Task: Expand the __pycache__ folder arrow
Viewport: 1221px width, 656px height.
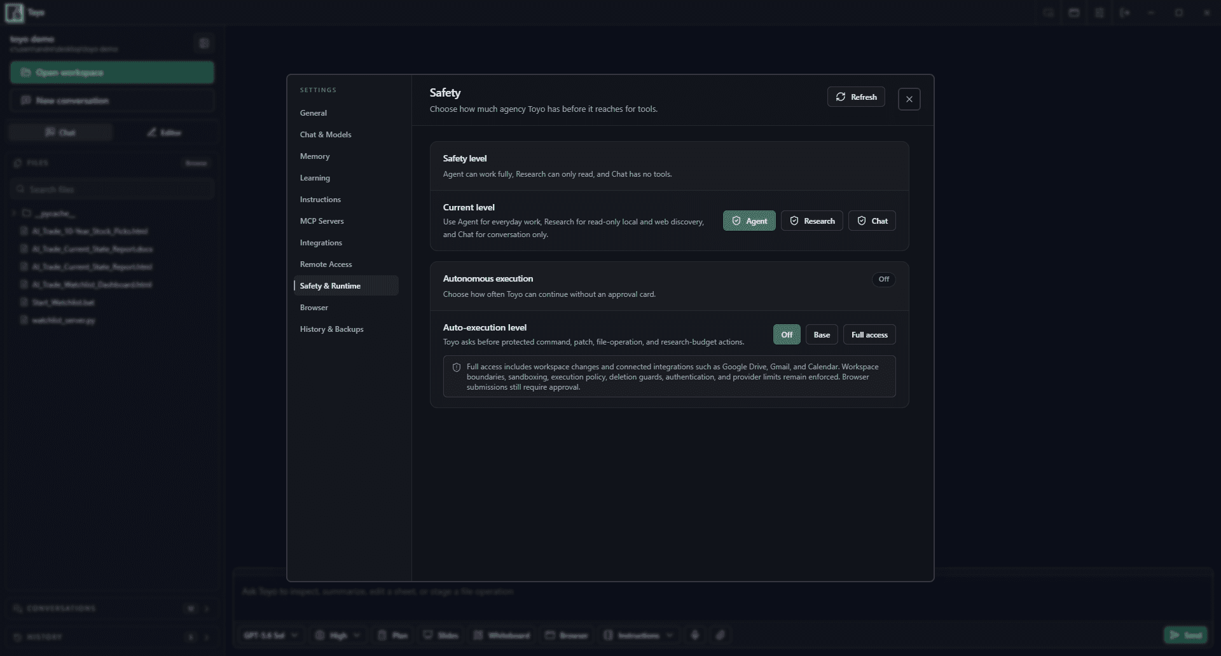Action: 14,214
